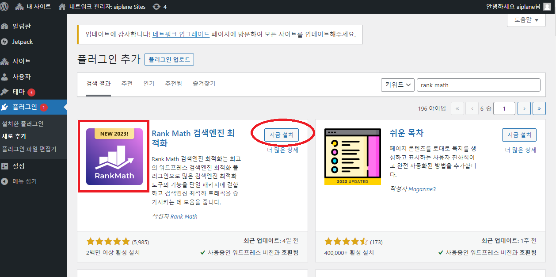556x277 pixels.
Task: Switch to Search Results (검색 결과) tab
Action: tap(99, 84)
